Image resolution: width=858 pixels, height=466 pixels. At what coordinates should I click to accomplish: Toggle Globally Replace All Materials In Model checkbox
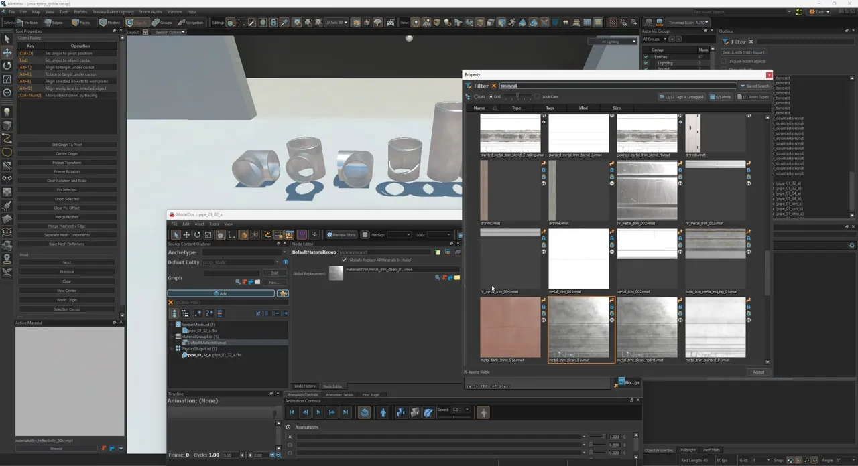(345, 260)
